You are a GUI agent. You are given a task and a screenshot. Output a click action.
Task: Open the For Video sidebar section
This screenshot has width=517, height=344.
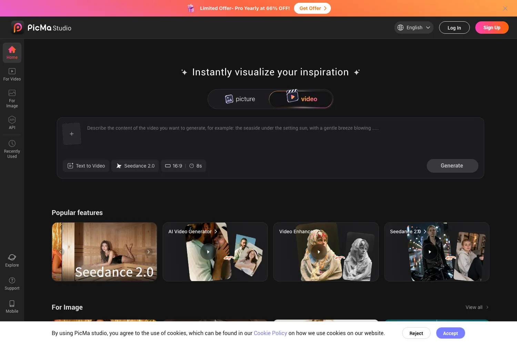(12, 74)
